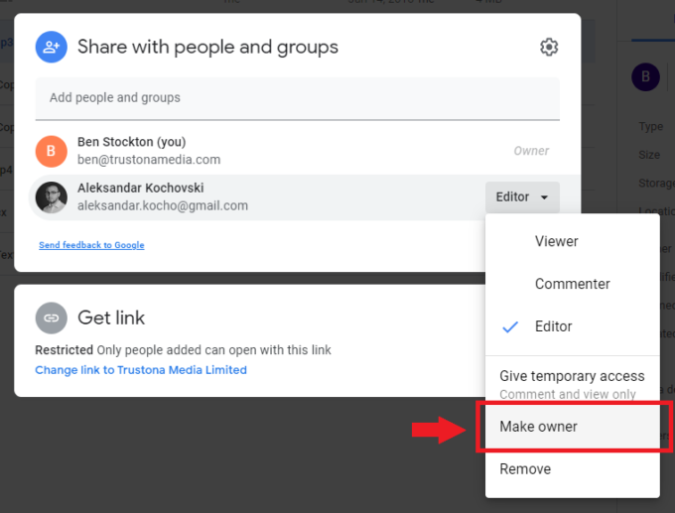The image size is (675, 513).
Task: Click the blue add-person share icon
Action: point(51,47)
